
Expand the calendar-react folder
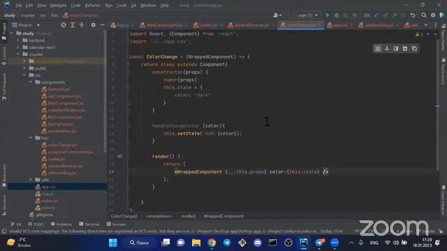18,47
